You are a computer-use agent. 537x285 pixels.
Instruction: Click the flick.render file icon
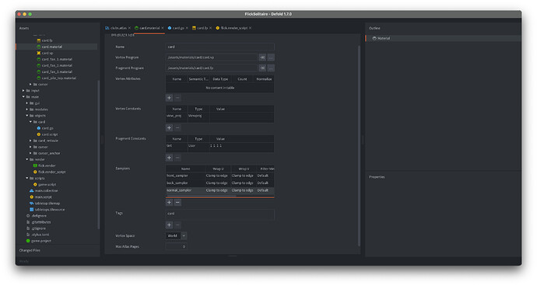tap(35, 165)
